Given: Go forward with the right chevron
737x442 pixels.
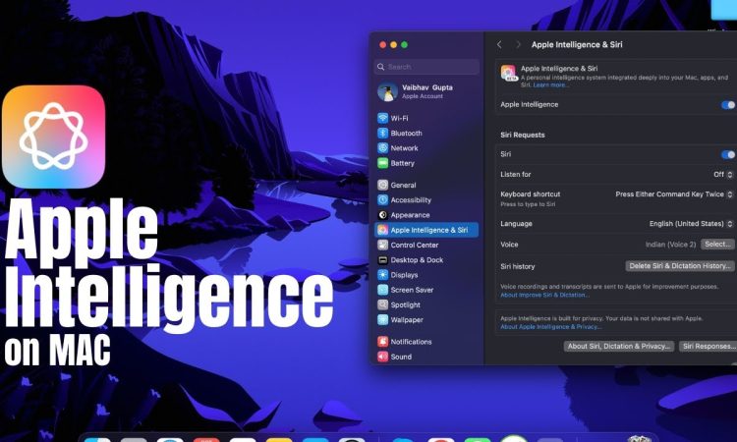Looking at the screenshot, I should click(518, 44).
